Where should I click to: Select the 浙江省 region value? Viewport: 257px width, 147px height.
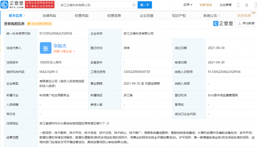[x=128, y=95]
